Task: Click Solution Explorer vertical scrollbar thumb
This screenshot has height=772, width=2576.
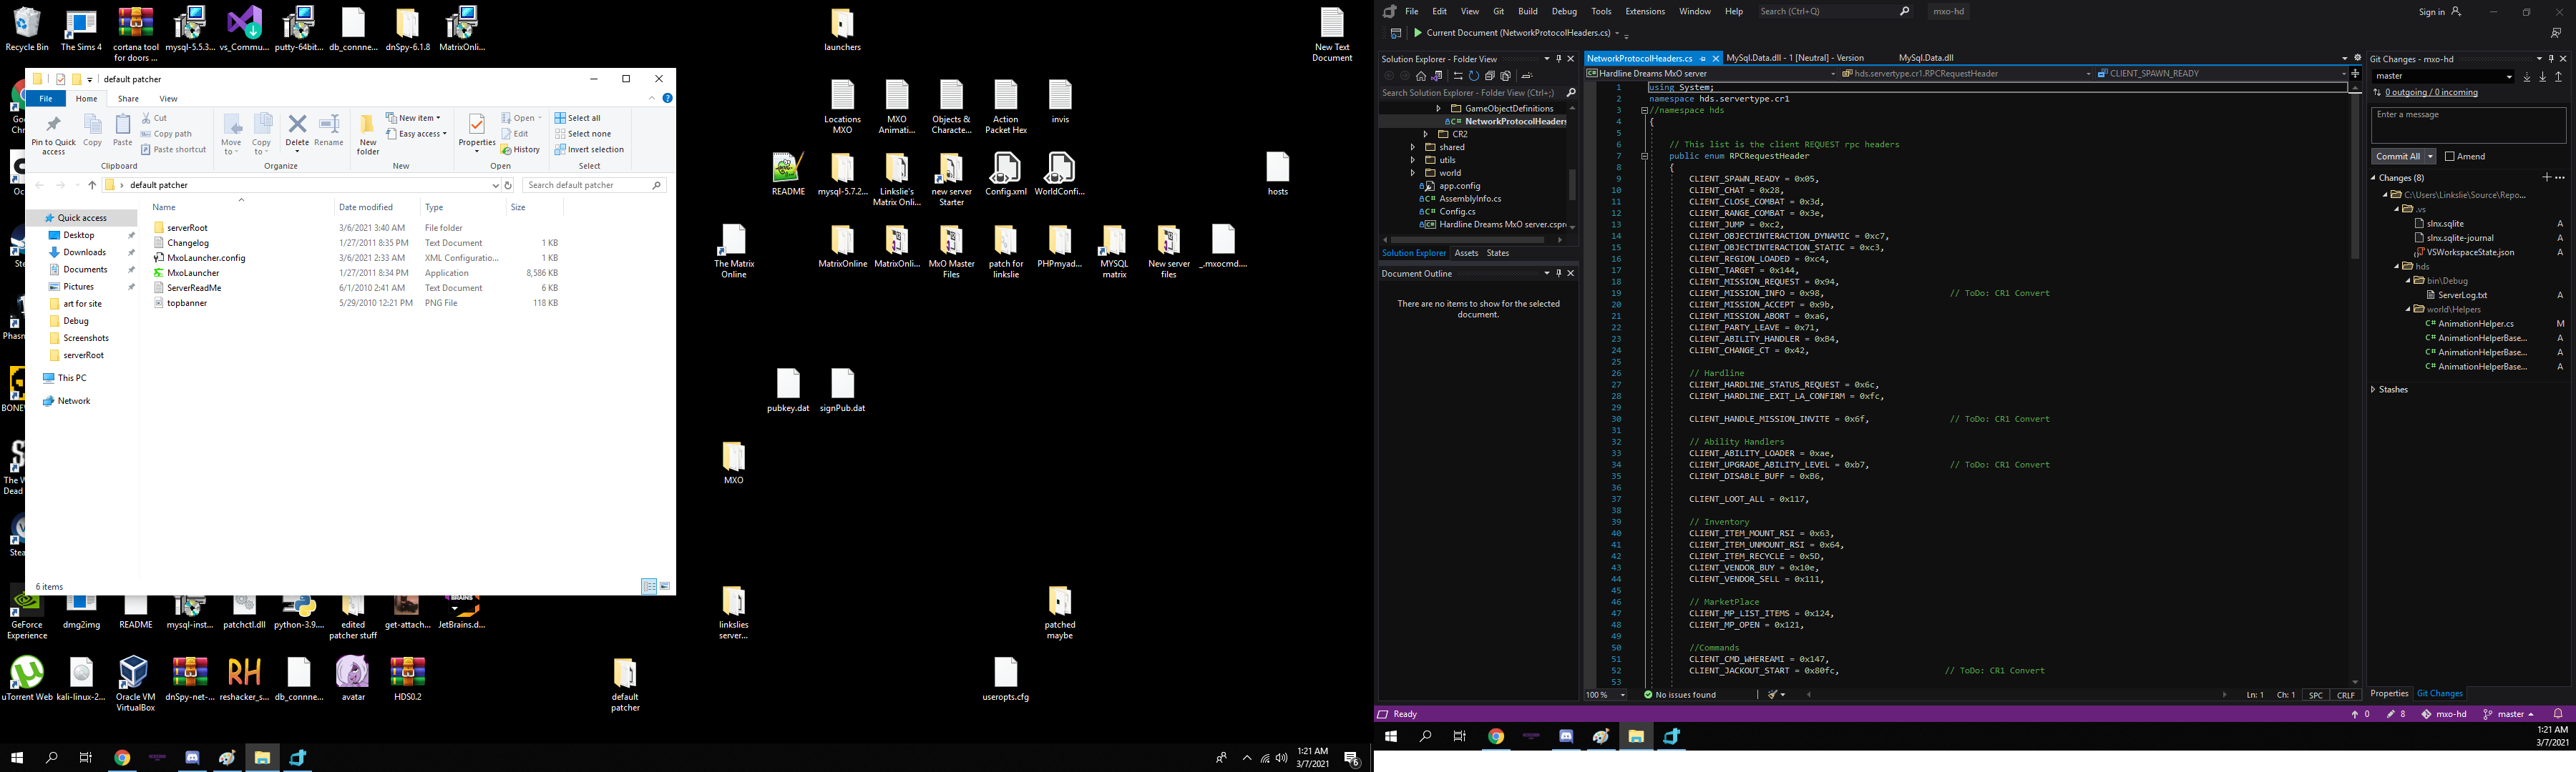Action: 1572,184
